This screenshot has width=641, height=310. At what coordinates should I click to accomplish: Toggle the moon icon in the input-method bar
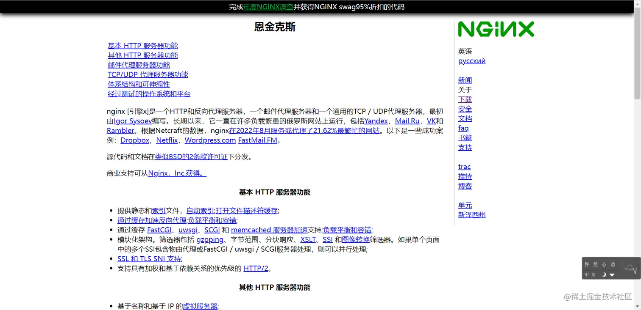pos(604,274)
